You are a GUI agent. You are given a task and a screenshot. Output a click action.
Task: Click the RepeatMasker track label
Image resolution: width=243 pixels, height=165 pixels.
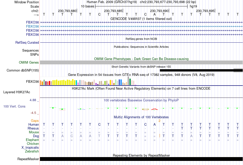pos(28,159)
